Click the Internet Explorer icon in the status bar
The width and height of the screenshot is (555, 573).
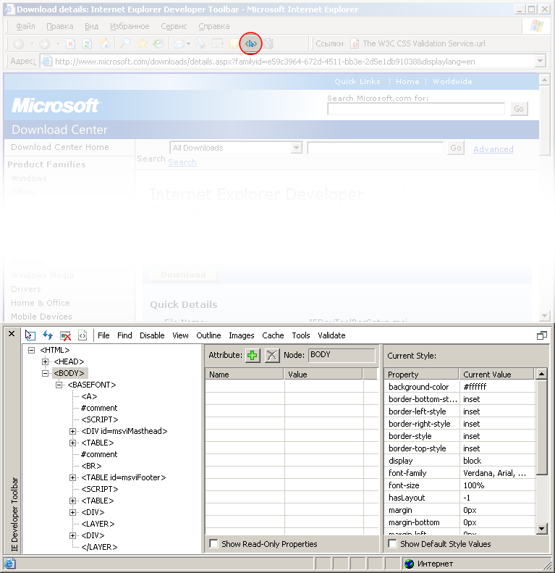click(x=9, y=564)
